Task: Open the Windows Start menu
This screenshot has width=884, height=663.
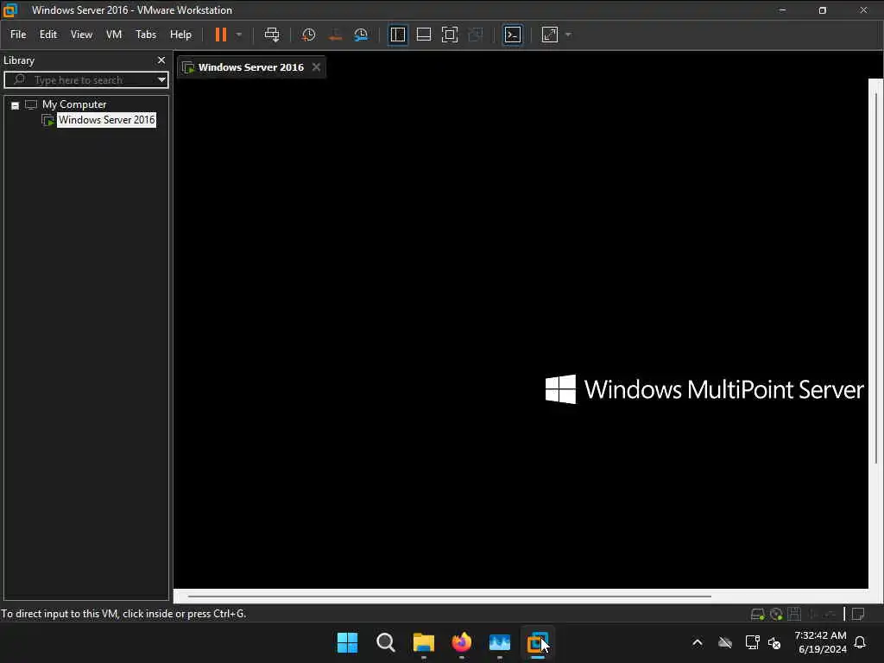Action: click(x=347, y=642)
